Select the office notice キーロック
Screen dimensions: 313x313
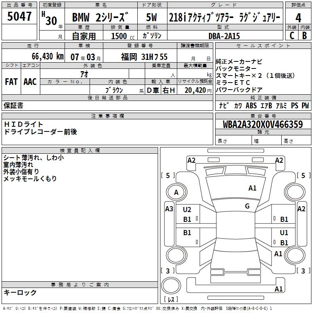20,293
